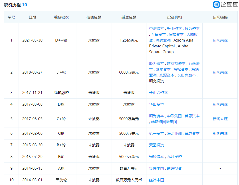Select the date cell 2018-08-27
This screenshot has width=239, height=185.
pyautogui.click(x=32, y=72)
